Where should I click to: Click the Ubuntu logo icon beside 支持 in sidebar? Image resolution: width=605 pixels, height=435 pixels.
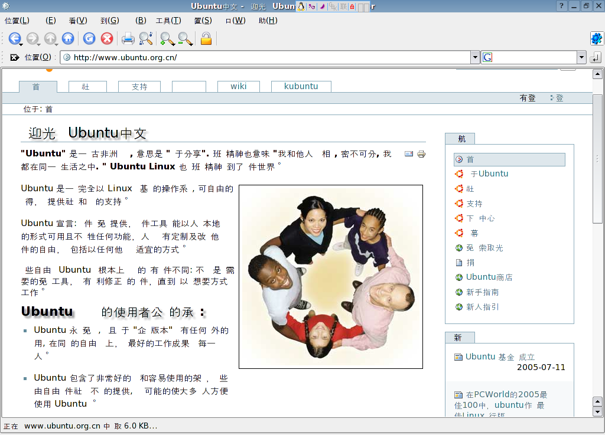[458, 204]
